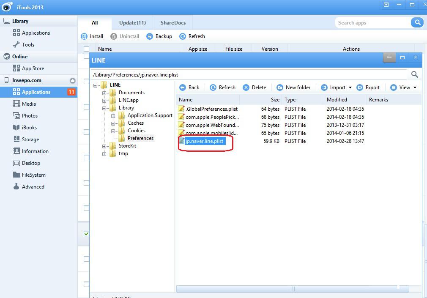Switch to the Update(11) tab
427x298 pixels.
click(132, 23)
